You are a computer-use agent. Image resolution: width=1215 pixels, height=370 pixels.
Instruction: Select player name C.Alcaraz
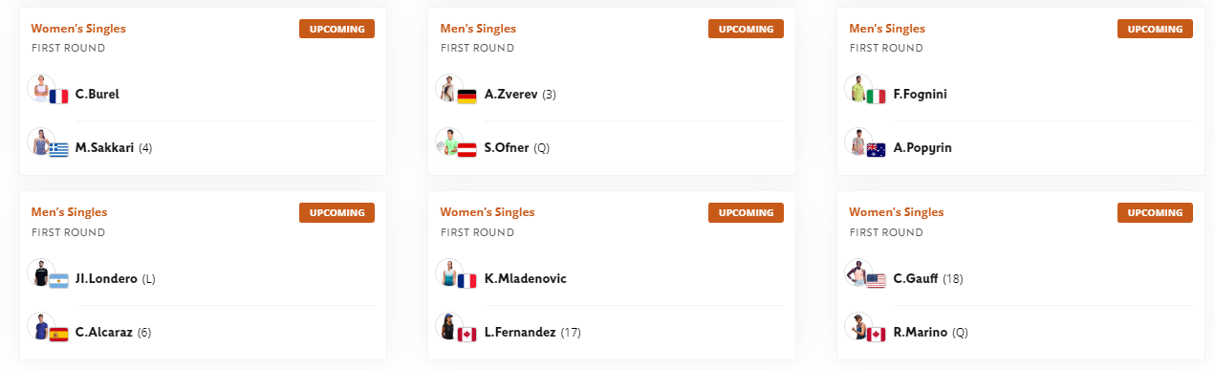click(104, 333)
